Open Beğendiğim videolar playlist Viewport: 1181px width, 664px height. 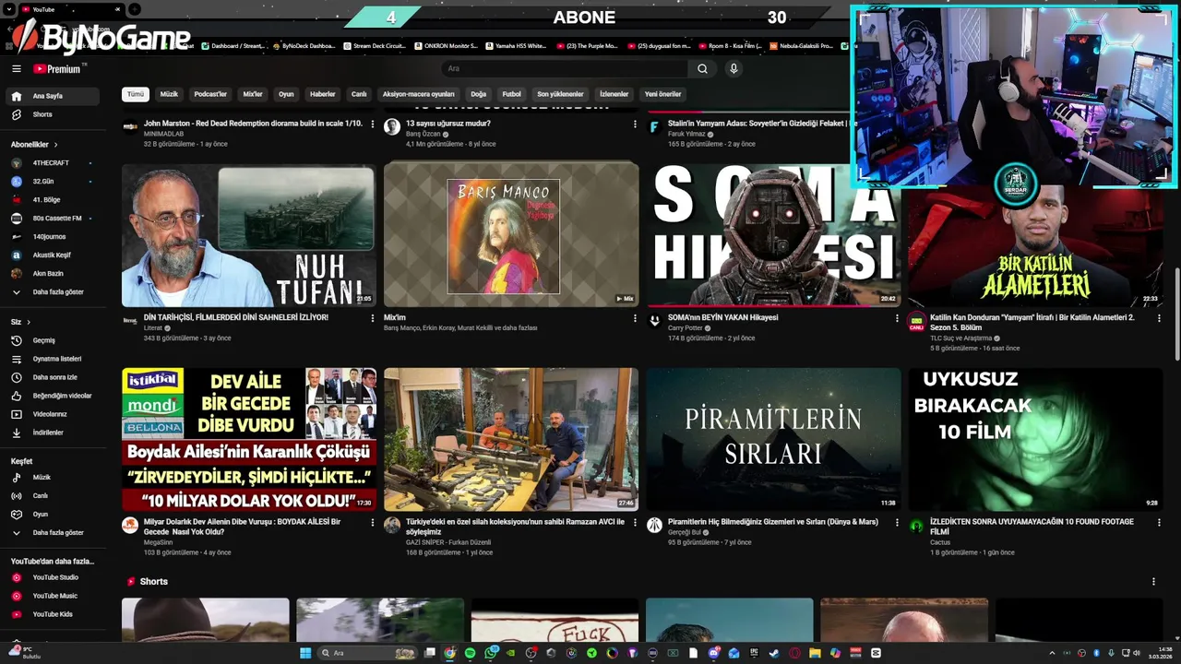54,396
